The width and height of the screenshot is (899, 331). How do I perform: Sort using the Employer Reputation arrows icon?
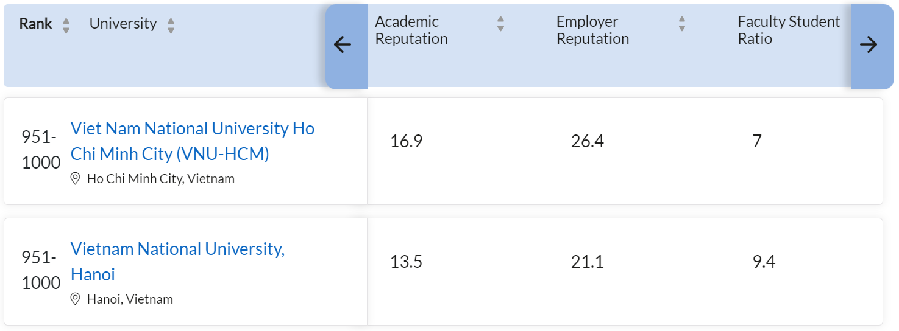pyautogui.click(x=682, y=24)
